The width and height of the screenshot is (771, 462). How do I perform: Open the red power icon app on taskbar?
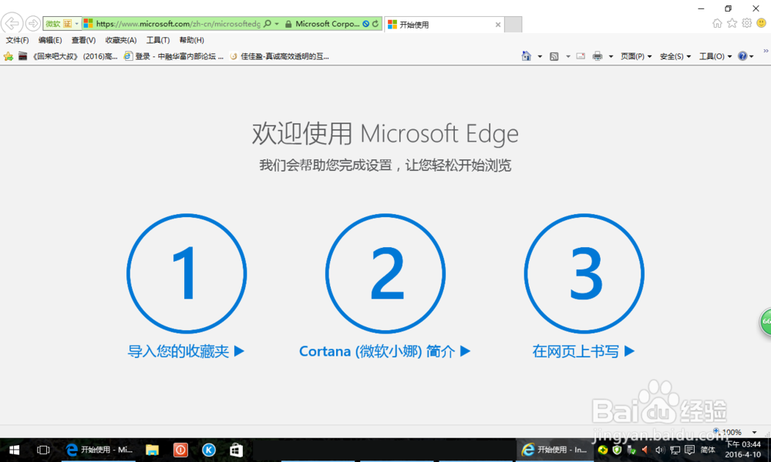pyautogui.click(x=180, y=450)
